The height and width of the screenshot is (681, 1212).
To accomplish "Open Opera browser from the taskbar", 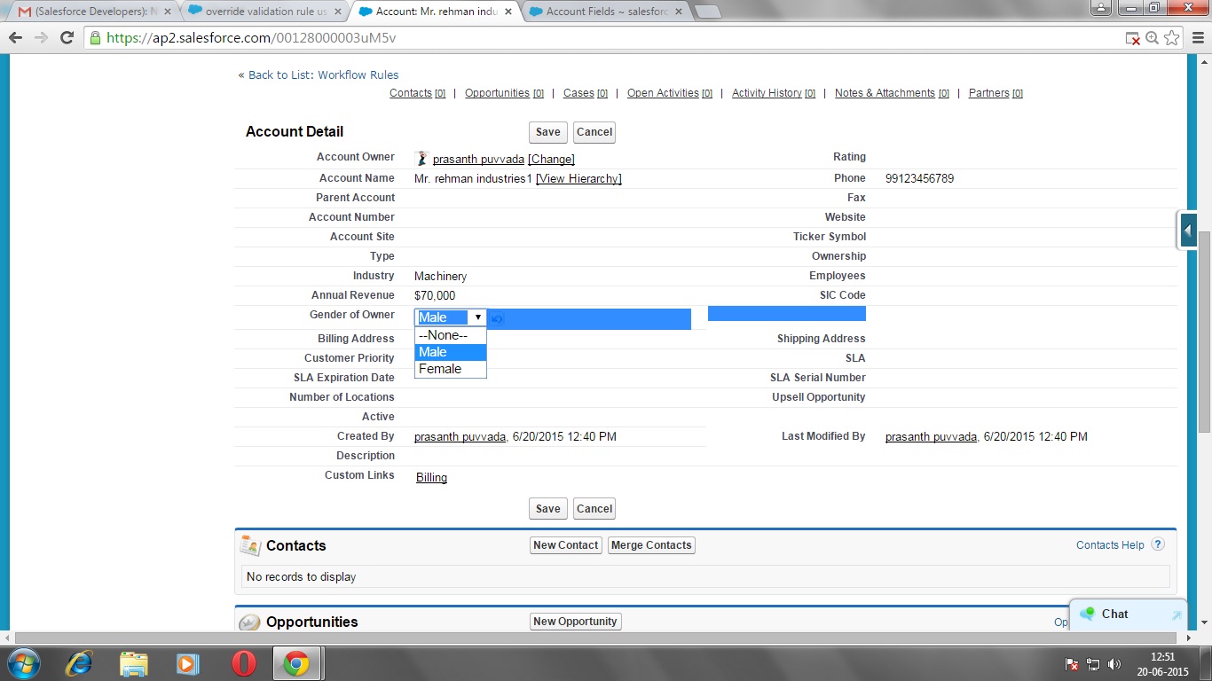I will (243, 663).
